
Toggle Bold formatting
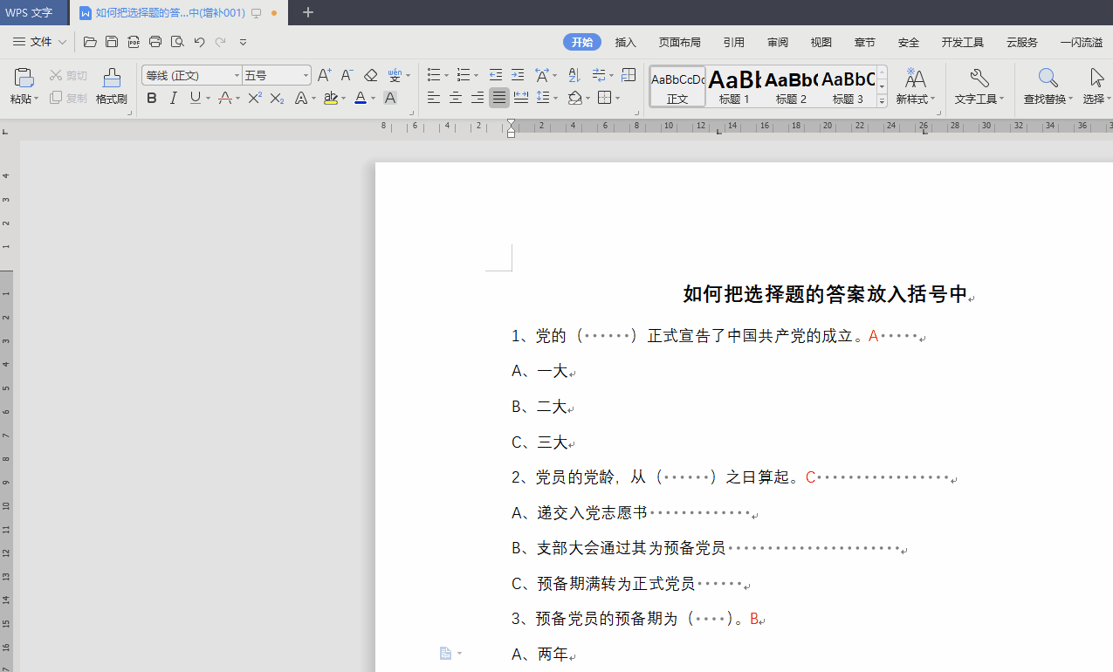pyautogui.click(x=152, y=98)
